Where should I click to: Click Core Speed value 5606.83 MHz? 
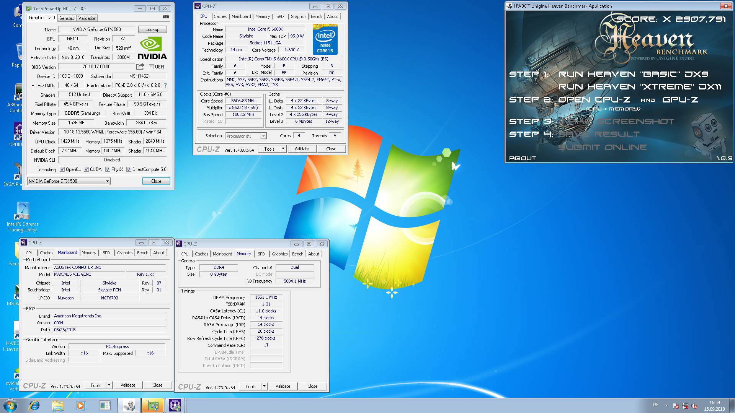click(x=243, y=101)
